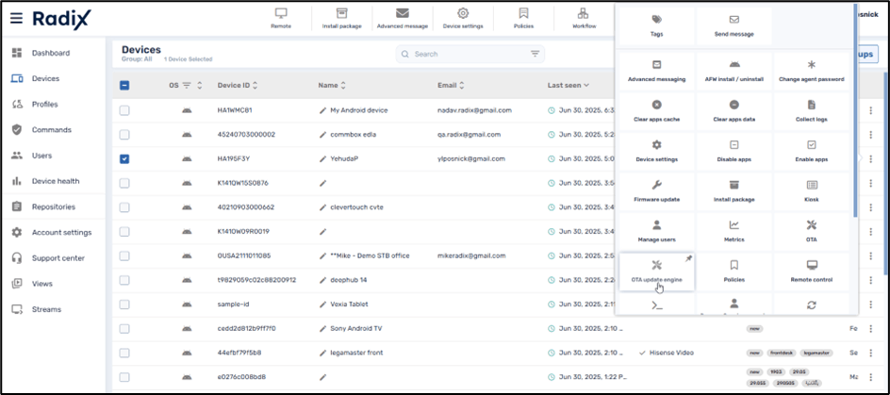
Task: Open Firmware update action
Action: (657, 190)
